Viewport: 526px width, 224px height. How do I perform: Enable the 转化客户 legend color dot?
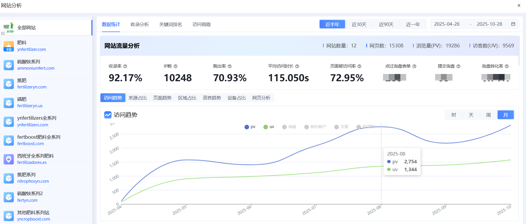(307, 127)
